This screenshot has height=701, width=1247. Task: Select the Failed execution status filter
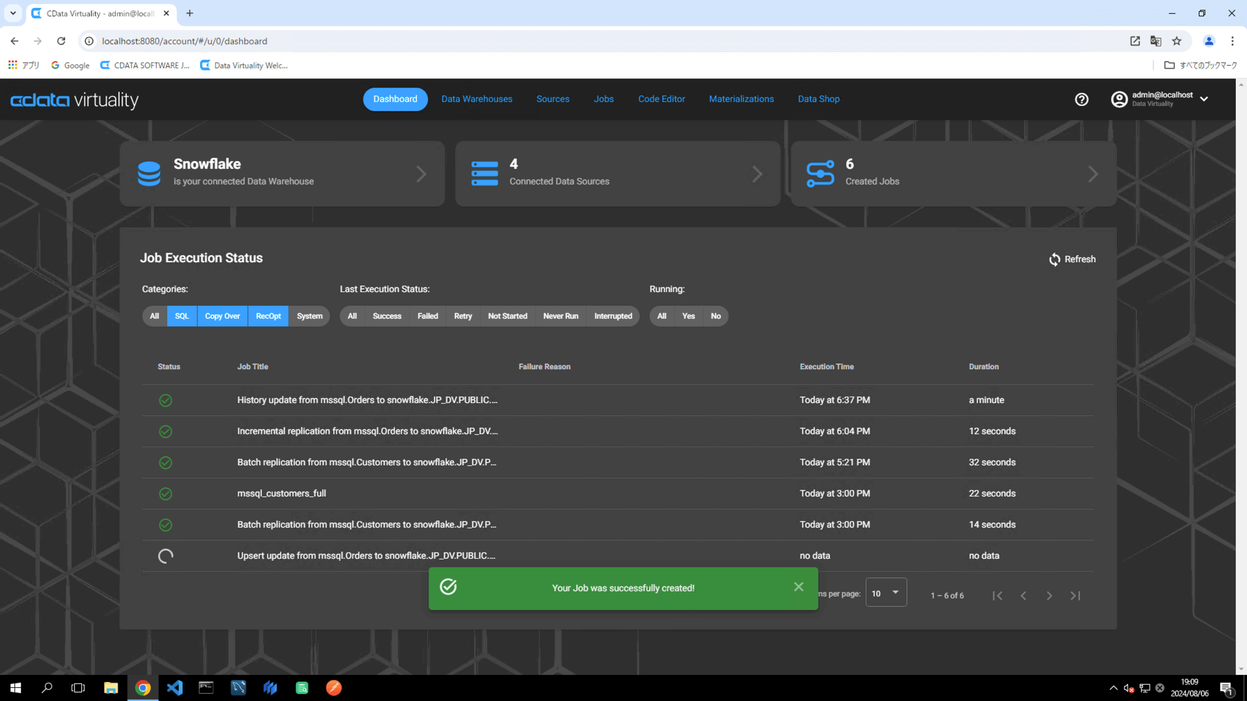click(x=427, y=316)
